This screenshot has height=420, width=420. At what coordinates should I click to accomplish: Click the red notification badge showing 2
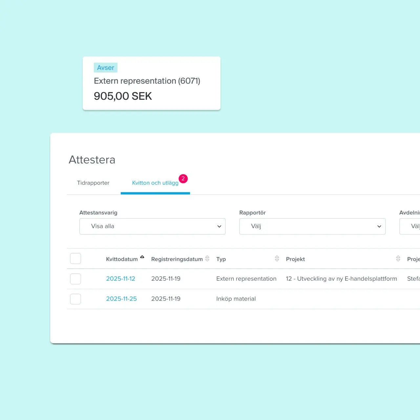(183, 179)
